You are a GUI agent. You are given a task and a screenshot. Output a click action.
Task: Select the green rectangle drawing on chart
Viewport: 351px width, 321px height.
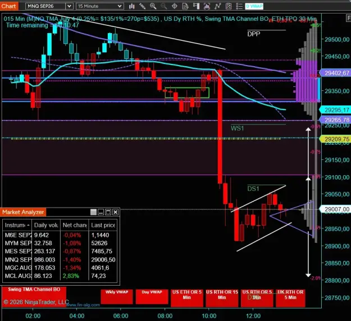click(187, 93)
